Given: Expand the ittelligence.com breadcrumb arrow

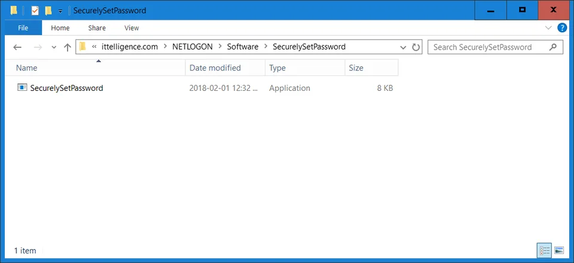Looking at the screenshot, I should [x=165, y=47].
